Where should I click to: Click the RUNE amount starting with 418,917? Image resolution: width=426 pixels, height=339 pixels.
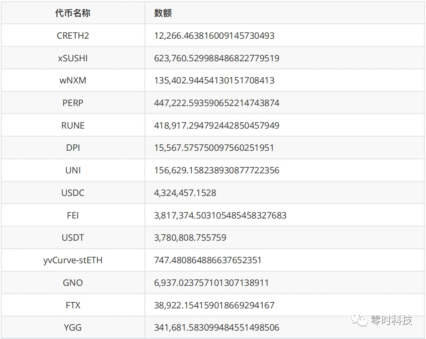click(216, 125)
